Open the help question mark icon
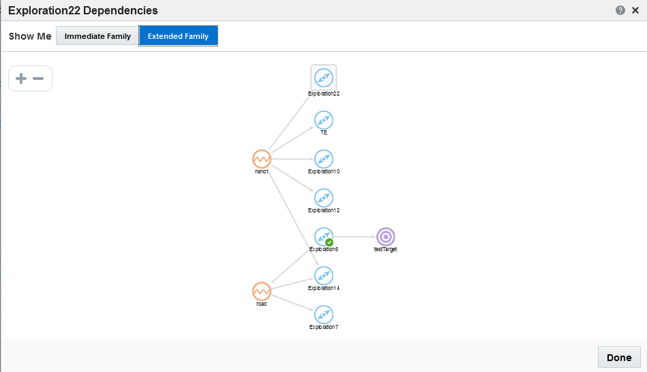 coord(620,10)
